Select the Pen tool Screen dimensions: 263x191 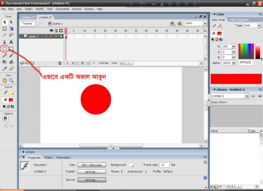point(5,42)
